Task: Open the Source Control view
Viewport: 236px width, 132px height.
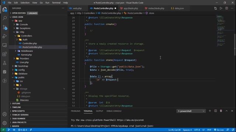Action: coord(5,27)
